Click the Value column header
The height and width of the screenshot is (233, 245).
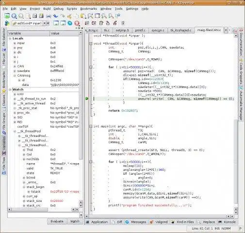65,33
